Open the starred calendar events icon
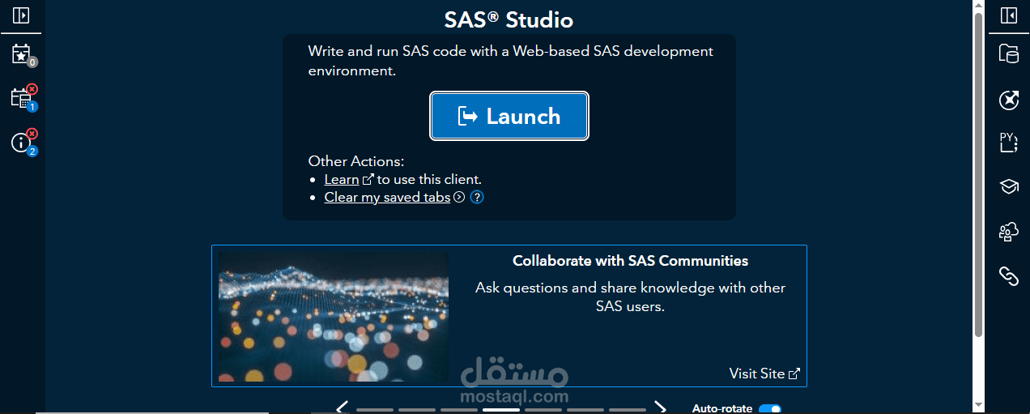Viewport: 1030px width, 414px height. point(22,54)
